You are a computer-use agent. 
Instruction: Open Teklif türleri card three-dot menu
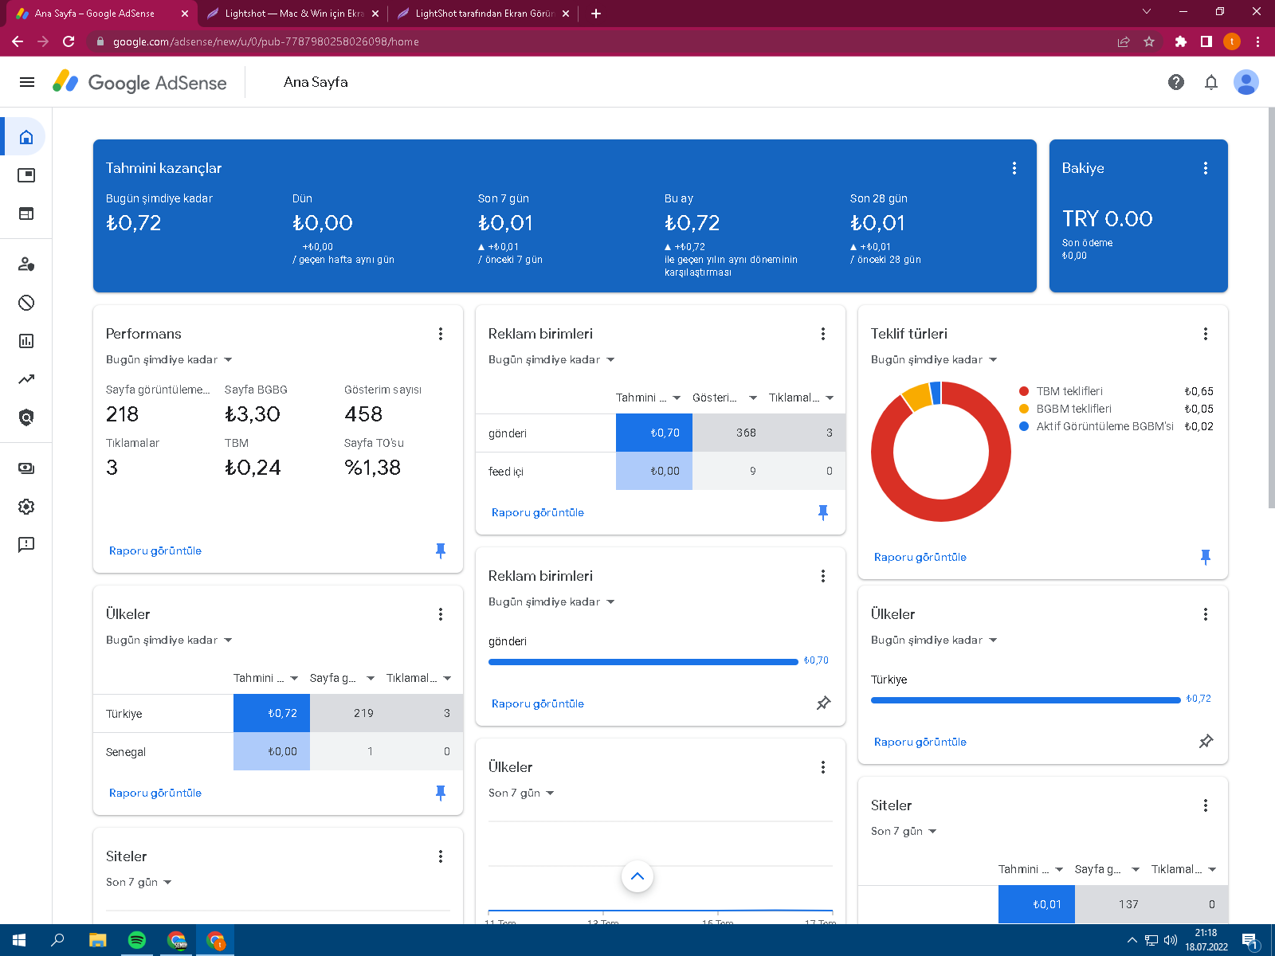tap(1206, 334)
